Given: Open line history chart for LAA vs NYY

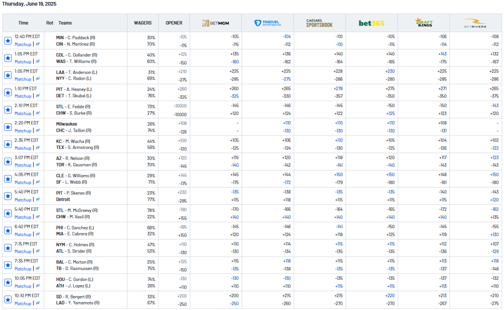Looking at the screenshot, I should 38,79.
